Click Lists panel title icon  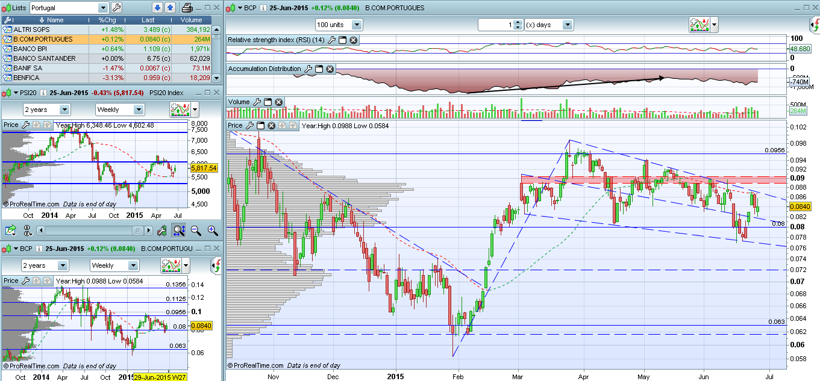(x=7, y=8)
